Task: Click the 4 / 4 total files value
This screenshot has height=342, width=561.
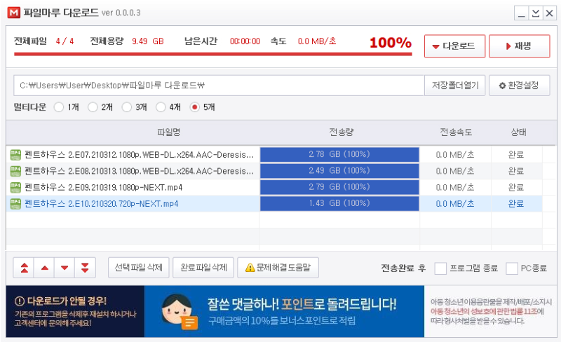Action: point(65,41)
